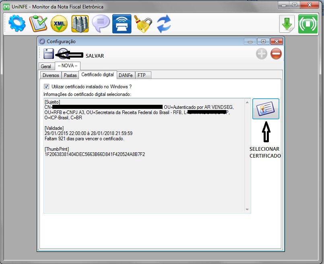The image size is (324, 264).
Task: Toggle 'Utilizar certificado instalado no Windows' checkbox
Action: pyautogui.click(x=47, y=87)
